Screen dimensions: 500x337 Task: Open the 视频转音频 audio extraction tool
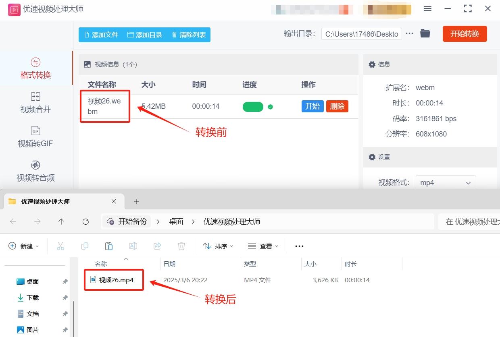tap(35, 171)
